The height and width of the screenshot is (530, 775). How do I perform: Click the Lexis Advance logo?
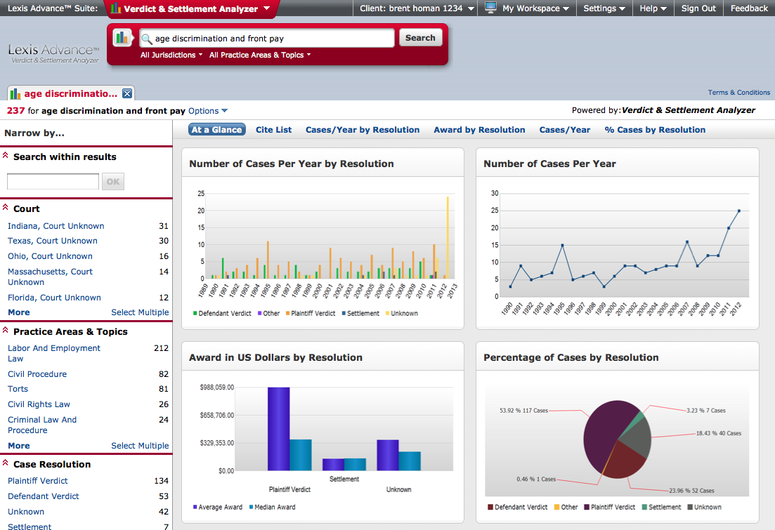tap(54, 53)
